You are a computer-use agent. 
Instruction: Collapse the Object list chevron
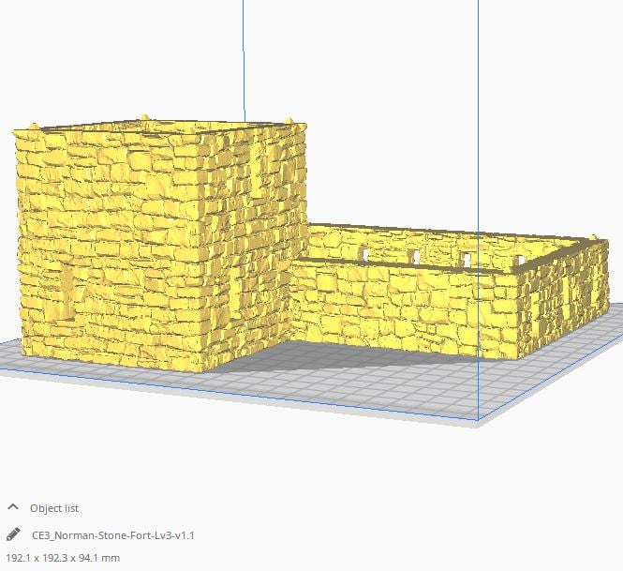[13, 507]
